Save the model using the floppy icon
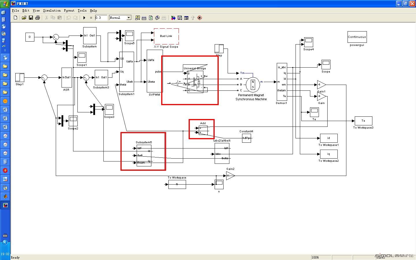The width and height of the screenshot is (416, 260). click(31, 18)
